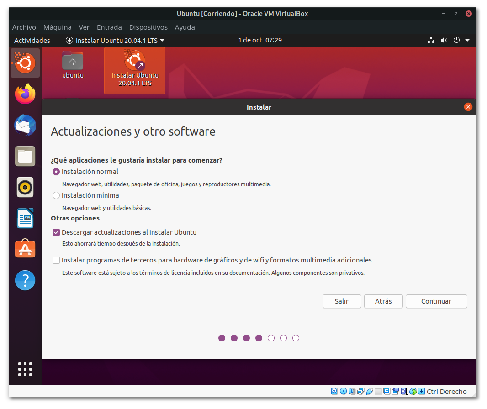Screen dimensions: 487x409
Task: Click the display indicator in VirtualBox status bar
Action: [x=386, y=391]
